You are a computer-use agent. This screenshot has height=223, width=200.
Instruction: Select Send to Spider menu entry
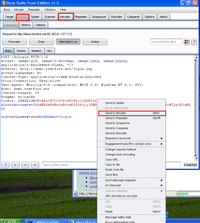click(131, 103)
